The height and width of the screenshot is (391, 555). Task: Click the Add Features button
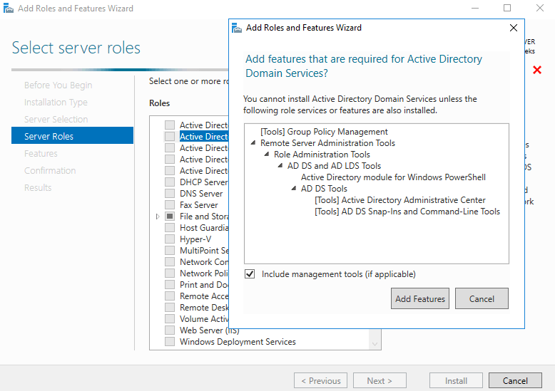point(419,298)
